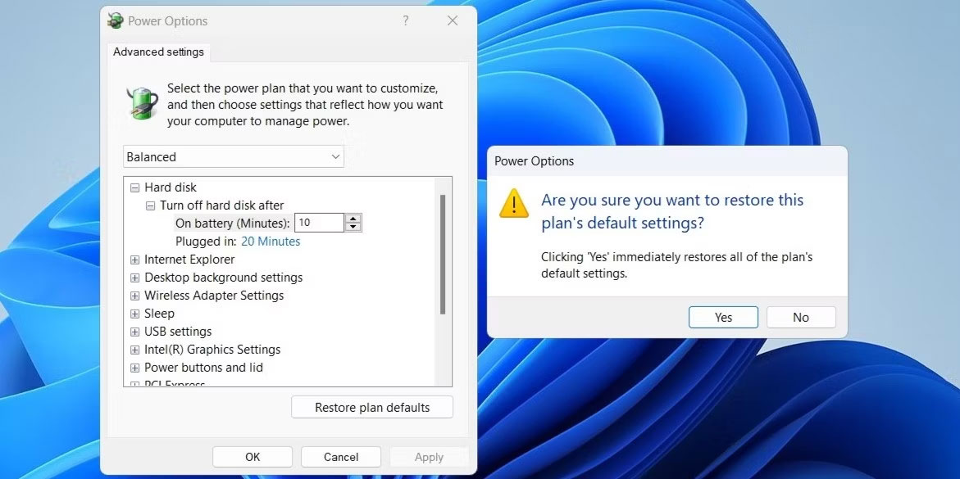960x479 pixels.
Task: Click the confirmation dialog Power Options title
Action: pos(534,161)
